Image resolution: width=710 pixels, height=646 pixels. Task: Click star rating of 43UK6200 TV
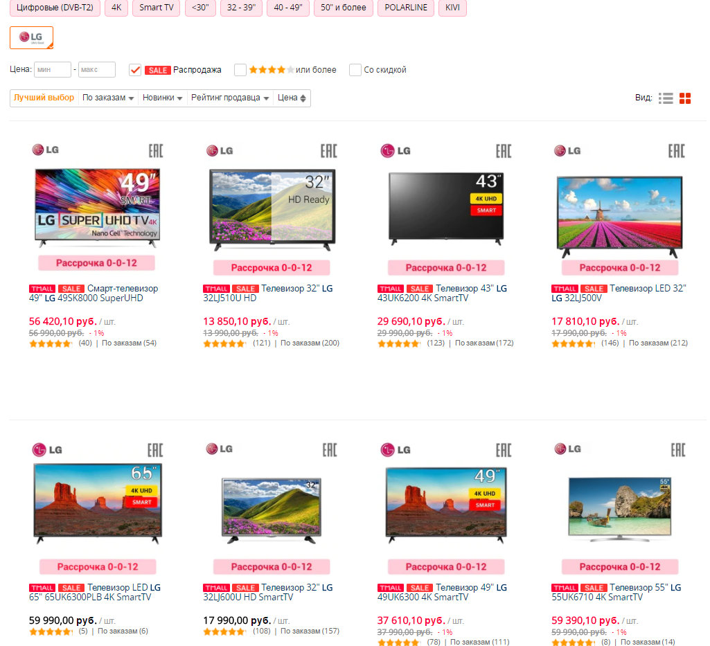[x=398, y=343]
